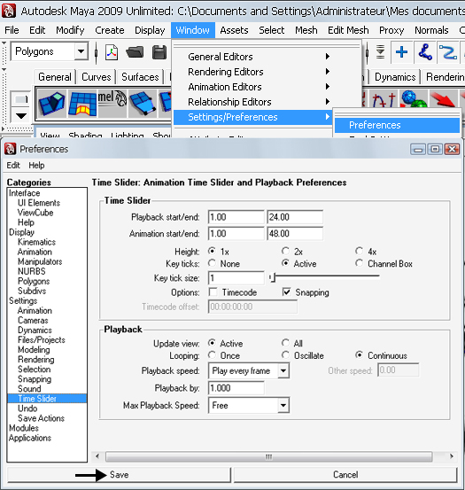The height and width of the screenshot is (490, 465).
Task: Click the horizontal scrollbar in Preferences
Action: click(x=268, y=456)
